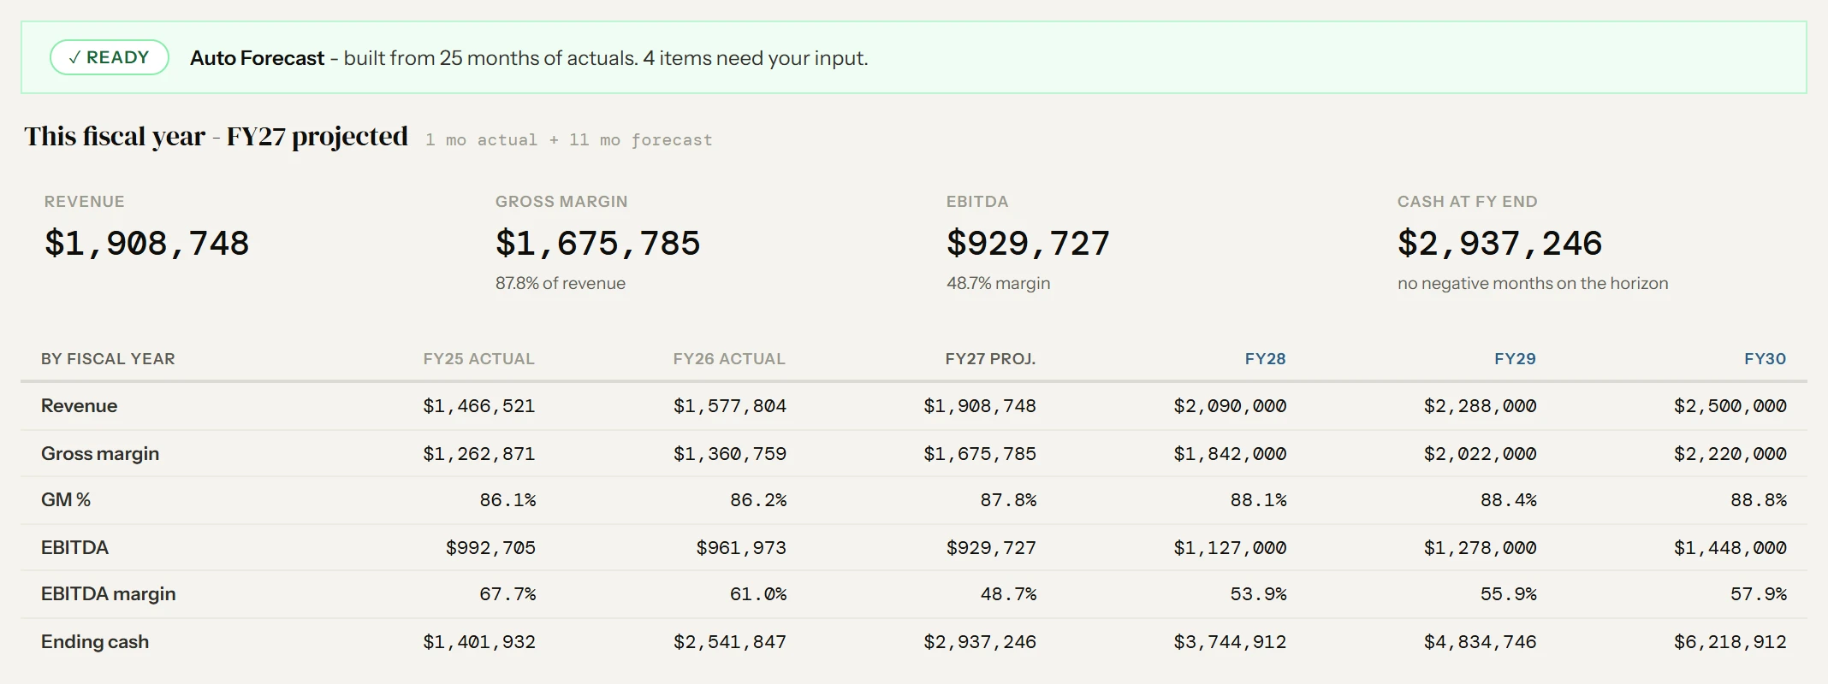Click FY28 ending cash cell $3,744,912
The height and width of the screenshot is (684, 1828).
pos(1230,642)
